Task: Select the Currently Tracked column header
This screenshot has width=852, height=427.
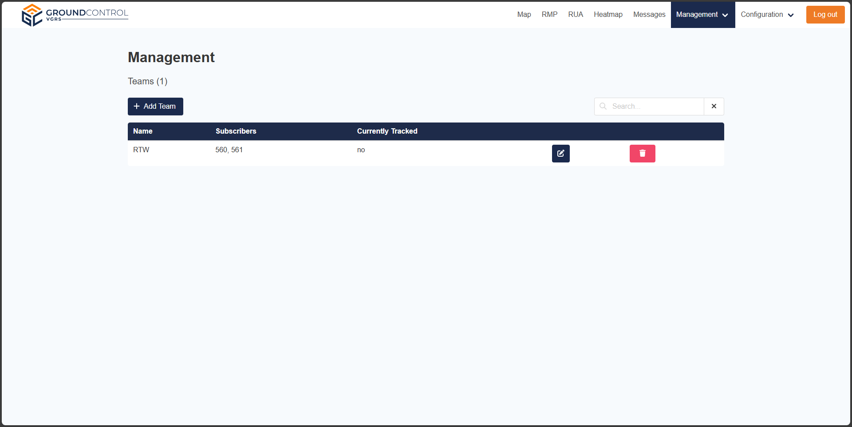Action: tap(387, 131)
